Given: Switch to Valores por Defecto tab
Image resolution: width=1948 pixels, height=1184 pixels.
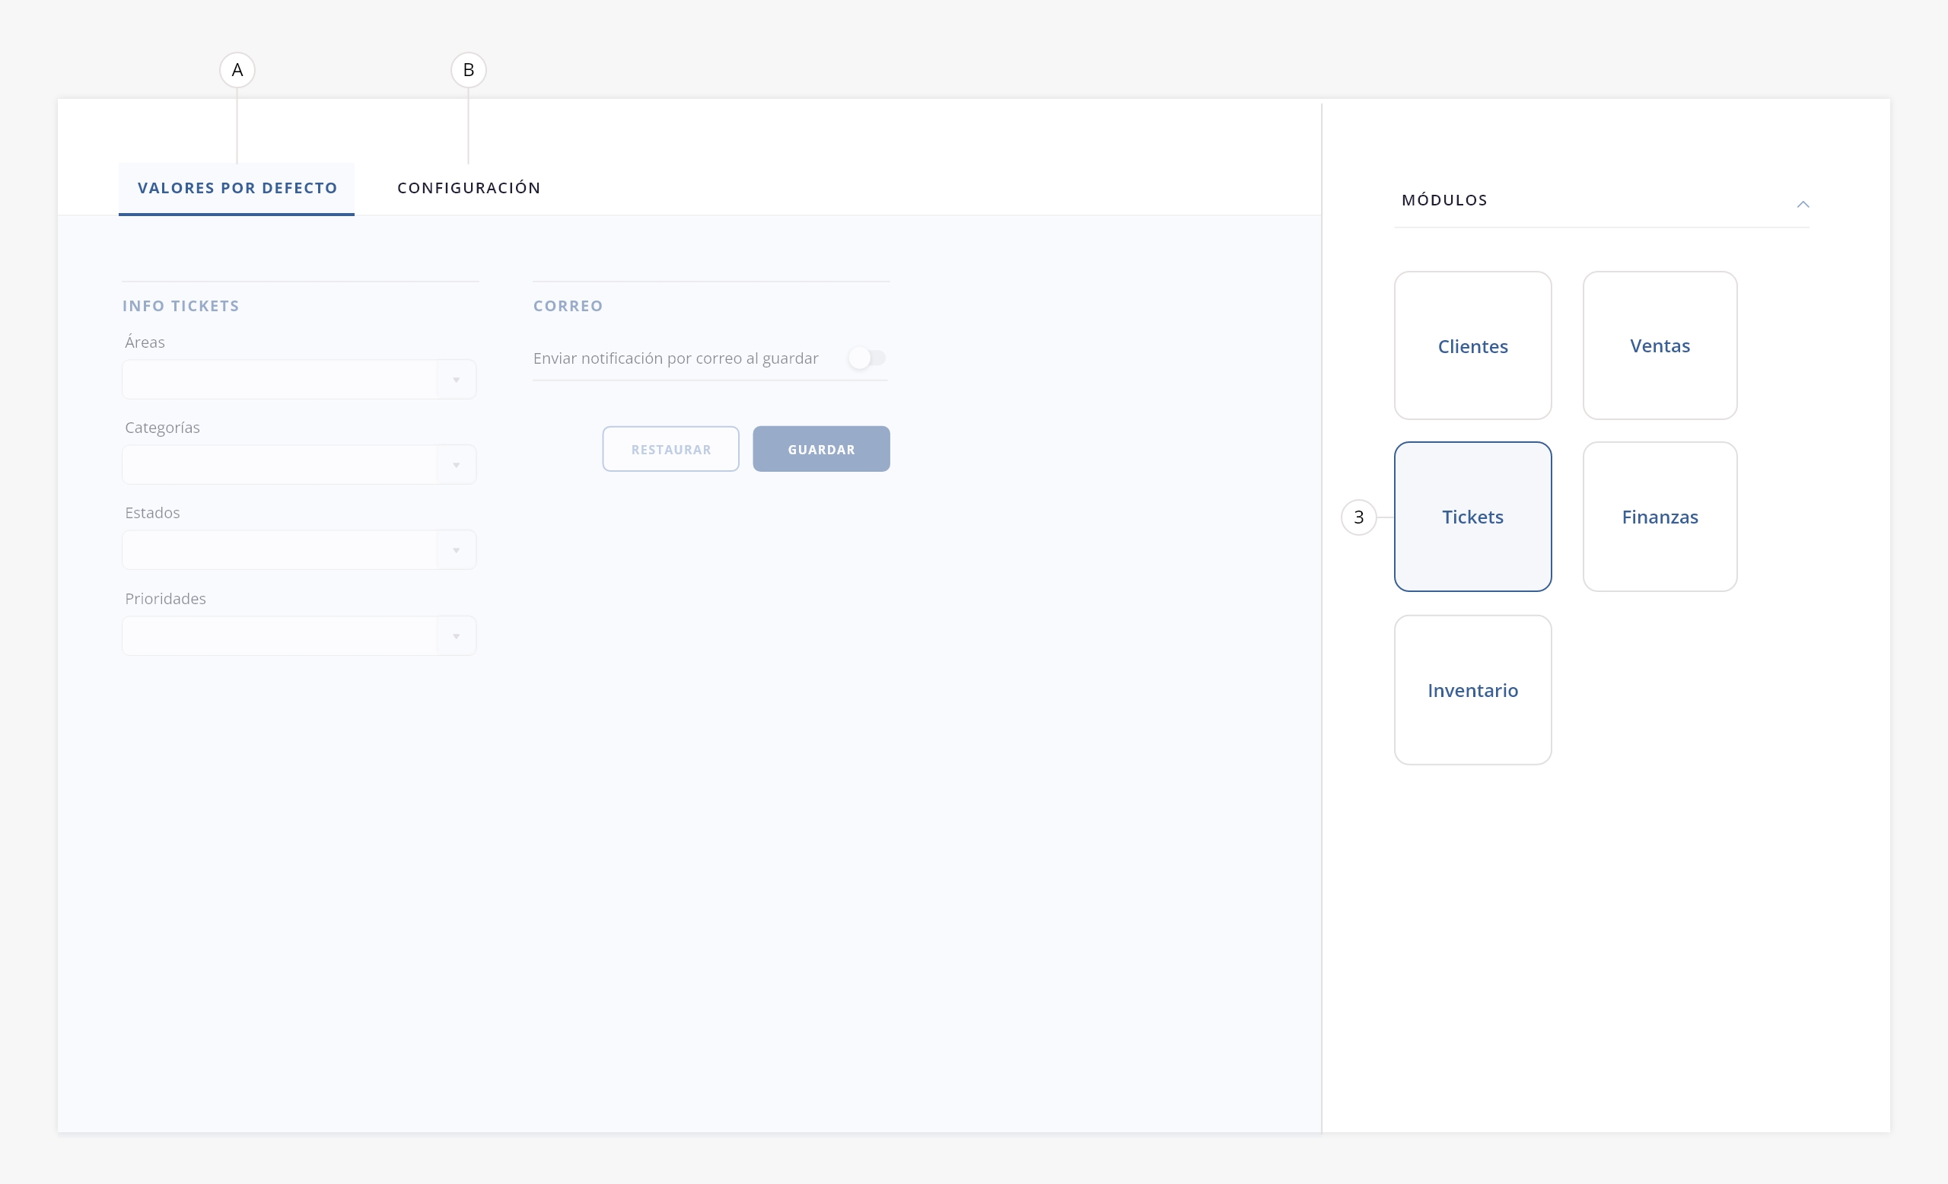Looking at the screenshot, I should click(237, 188).
